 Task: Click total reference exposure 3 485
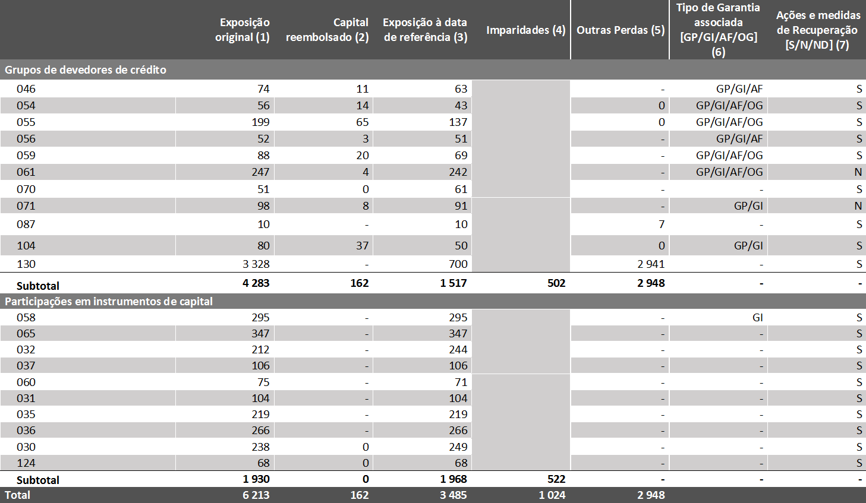454,495
